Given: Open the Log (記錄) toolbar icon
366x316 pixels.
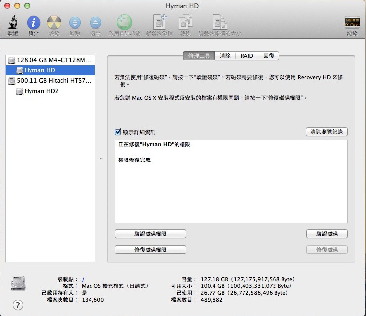Looking at the screenshot, I should [352, 23].
